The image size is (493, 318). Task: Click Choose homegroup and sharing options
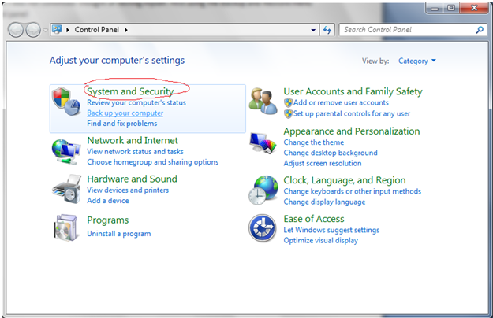click(153, 162)
